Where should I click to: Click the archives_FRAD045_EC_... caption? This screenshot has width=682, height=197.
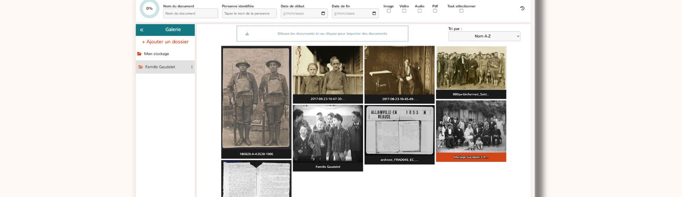pyautogui.click(x=400, y=160)
